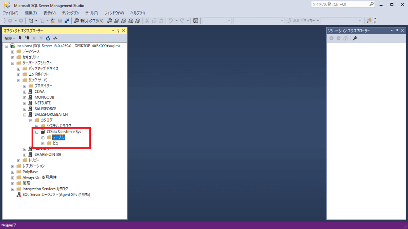This screenshot has height=229, width=408.
Task: Click the Cut scissors icon
Action: (147, 21)
